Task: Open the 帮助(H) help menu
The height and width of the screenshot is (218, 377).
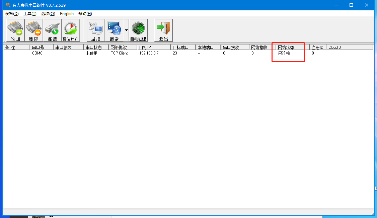Action: (x=85, y=14)
